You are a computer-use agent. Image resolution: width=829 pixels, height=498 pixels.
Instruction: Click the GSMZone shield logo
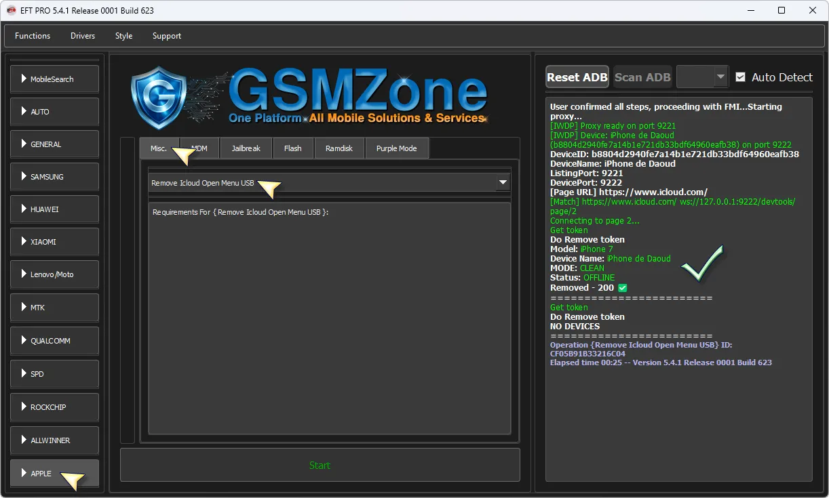(158, 98)
